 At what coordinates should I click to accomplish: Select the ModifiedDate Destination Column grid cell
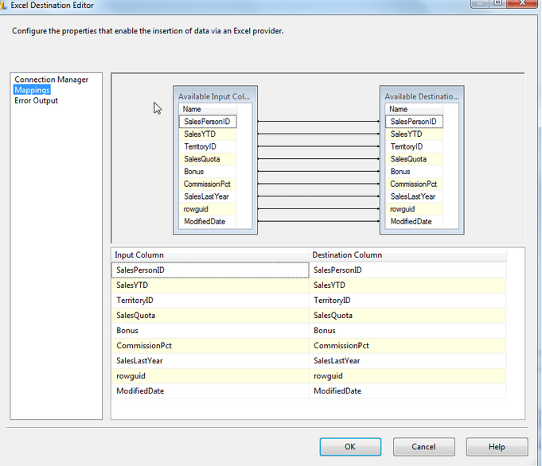pos(407,391)
